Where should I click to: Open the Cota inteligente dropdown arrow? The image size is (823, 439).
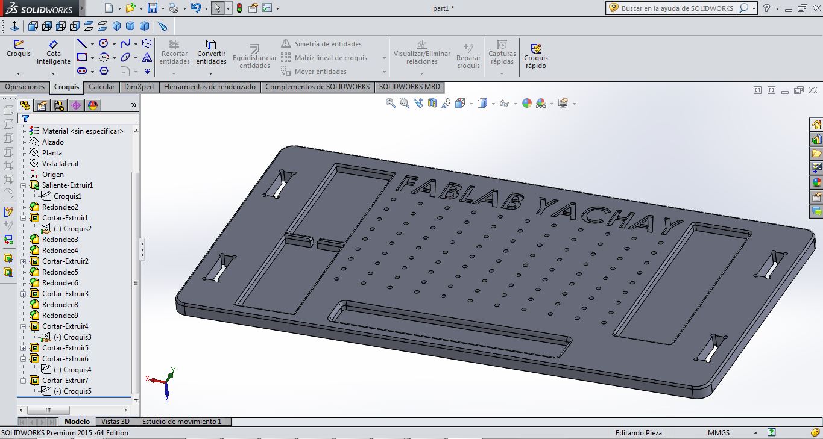click(54, 73)
